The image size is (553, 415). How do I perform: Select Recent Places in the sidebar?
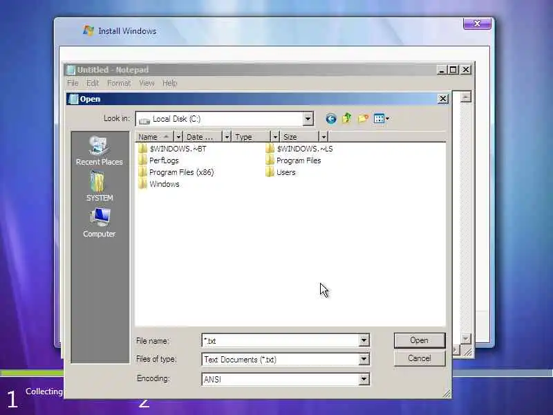(x=99, y=151)
